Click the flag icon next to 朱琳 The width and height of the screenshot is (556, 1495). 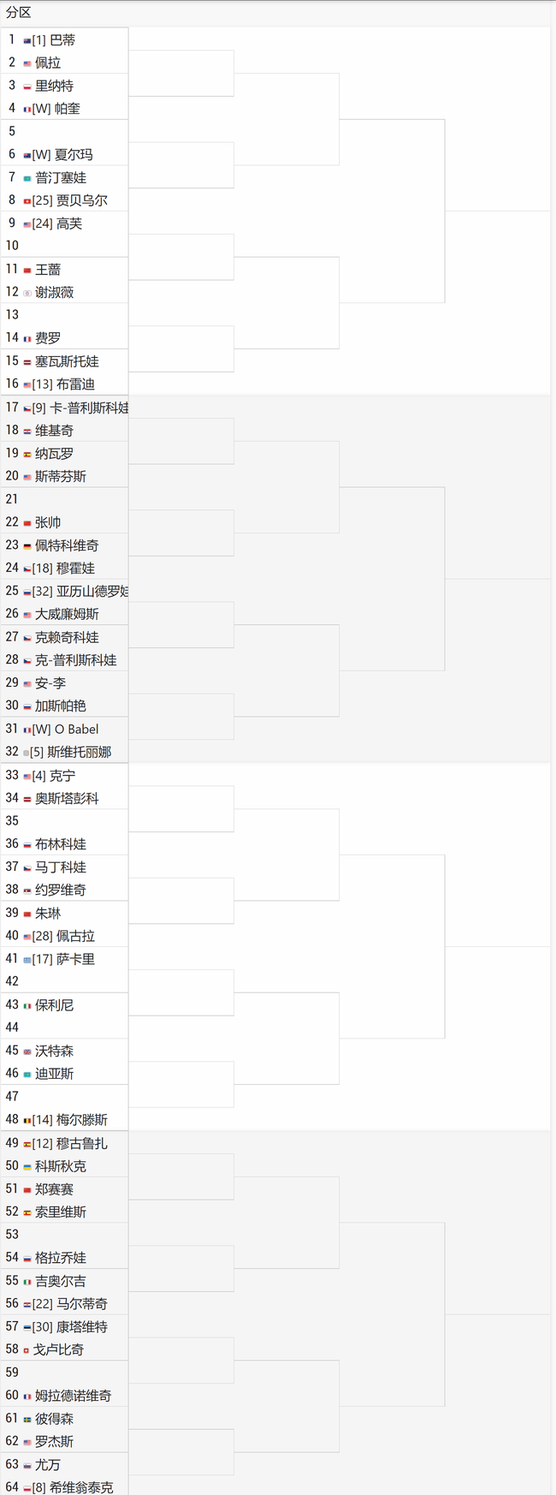click(27, 914)
